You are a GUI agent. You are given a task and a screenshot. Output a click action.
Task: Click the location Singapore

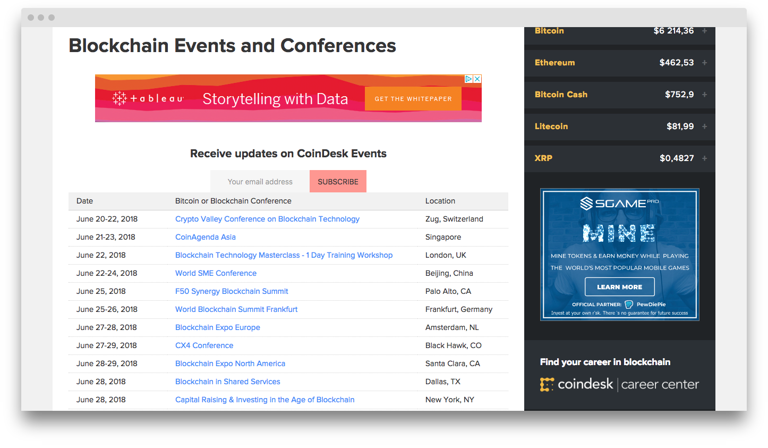443,237
